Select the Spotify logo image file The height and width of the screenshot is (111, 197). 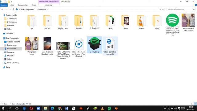point(172,25)
